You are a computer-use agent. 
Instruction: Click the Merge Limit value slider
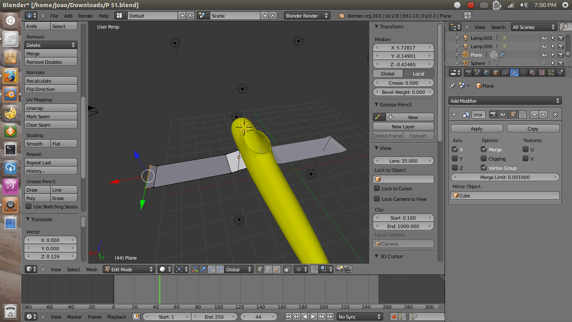[505, 177]
